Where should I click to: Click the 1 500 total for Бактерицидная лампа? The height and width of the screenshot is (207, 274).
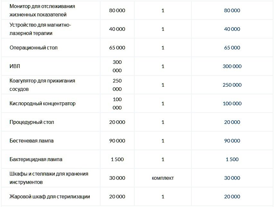pyautogui.click(x=232, y=160)
